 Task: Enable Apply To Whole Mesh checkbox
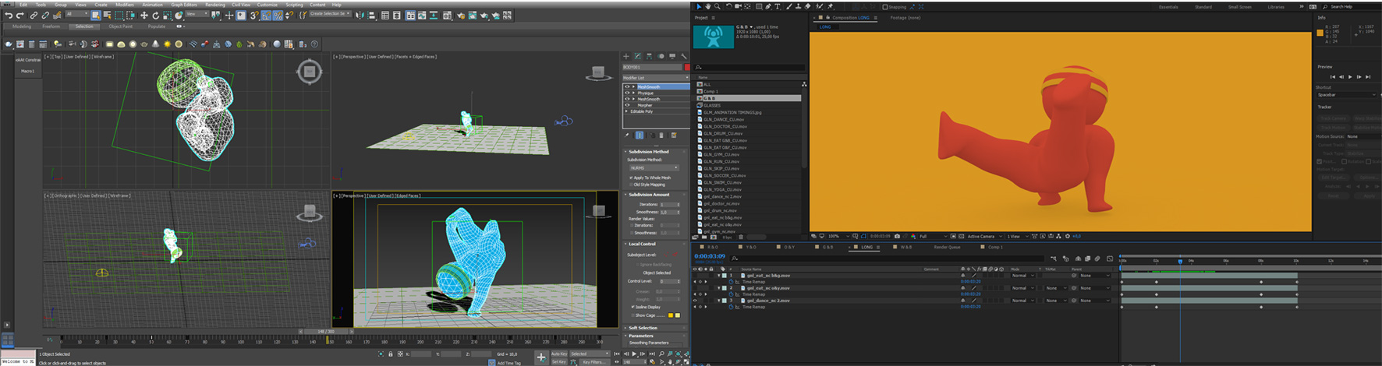(x=632, y=178)
